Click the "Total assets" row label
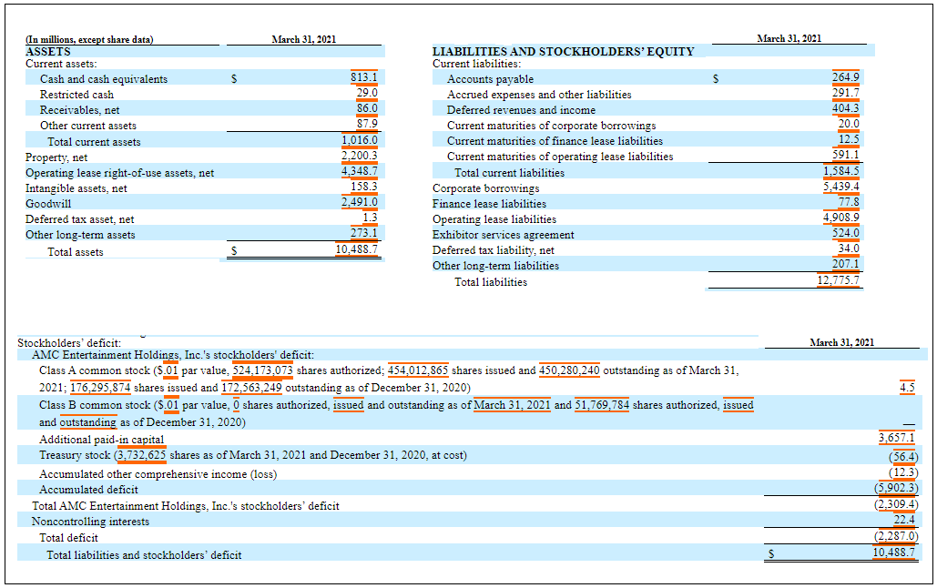This screenshot has height=588, width=937. point(76,252)
